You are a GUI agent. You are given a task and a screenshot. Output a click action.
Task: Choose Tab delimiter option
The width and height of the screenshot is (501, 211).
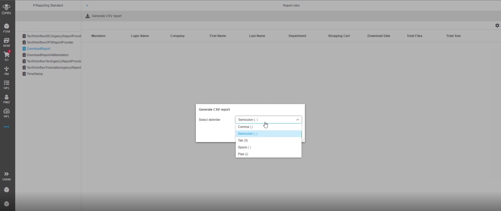click(x=243, y=140)
